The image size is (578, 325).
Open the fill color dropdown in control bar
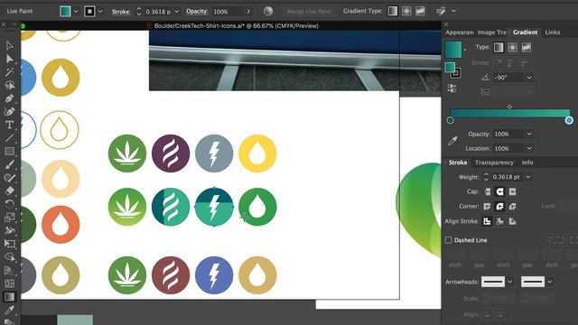point(76,12)
